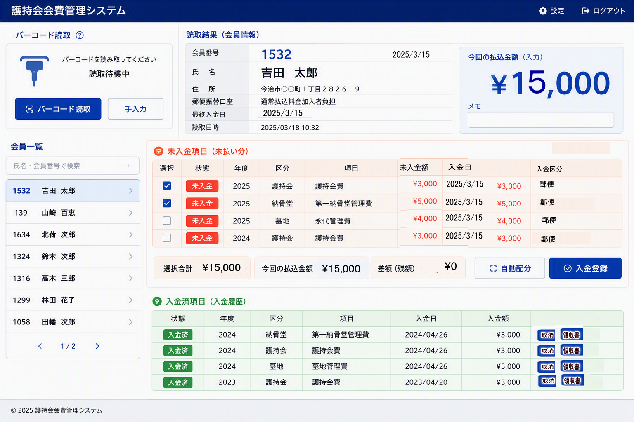Click the 読取日時 value 2025/03/18 10:32
The width and height of the screenshot is (634, 422).
[290, 128]
